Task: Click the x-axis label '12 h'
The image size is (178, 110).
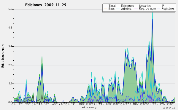Action: [95, 104]
